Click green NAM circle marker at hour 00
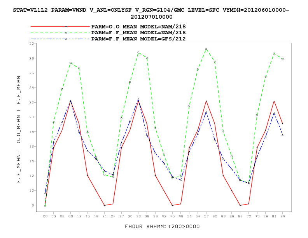This screenshot has width=308, height=238. click(x=45, y=206)
